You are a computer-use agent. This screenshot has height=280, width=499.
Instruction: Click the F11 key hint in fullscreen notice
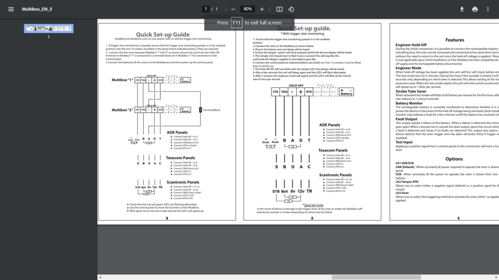pos(237,23)
